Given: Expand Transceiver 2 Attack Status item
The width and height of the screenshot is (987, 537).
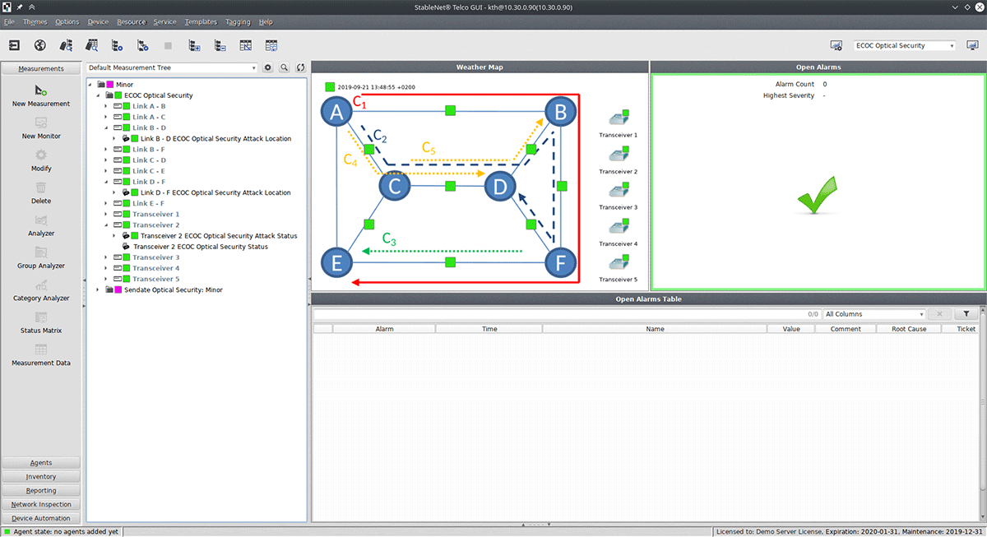Looking at the screenshot, I should (114, 235).
